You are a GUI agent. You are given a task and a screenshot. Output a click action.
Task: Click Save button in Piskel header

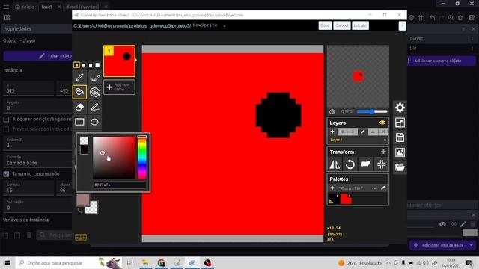pyautogui.click(x=325, y=25)
